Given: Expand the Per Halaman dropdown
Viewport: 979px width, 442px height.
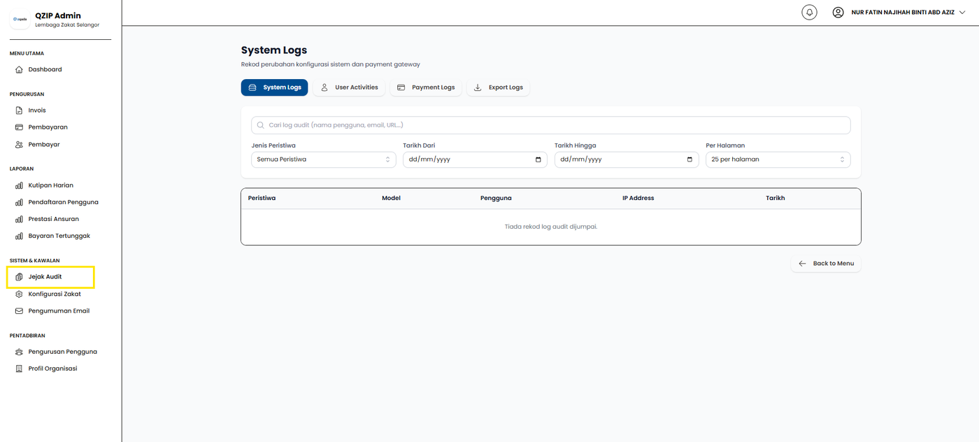Looking at the screenshot, I should 778,159.
